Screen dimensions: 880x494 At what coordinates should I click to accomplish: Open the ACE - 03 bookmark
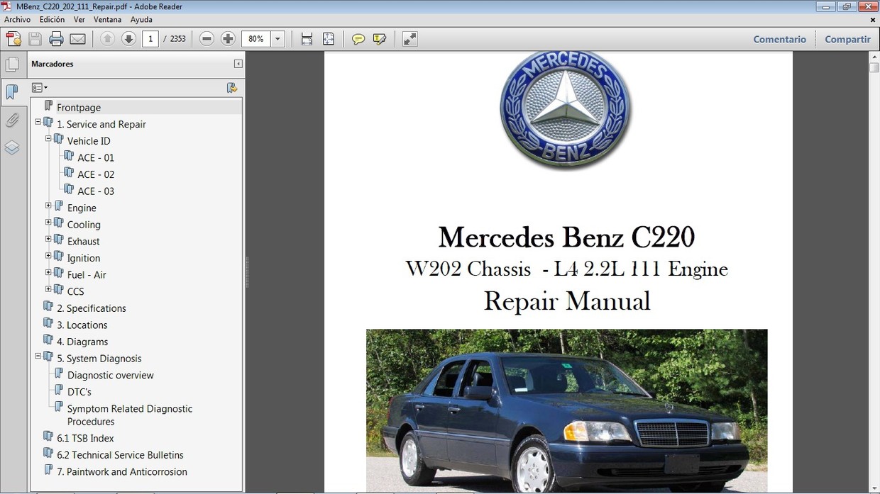(96, 191)
